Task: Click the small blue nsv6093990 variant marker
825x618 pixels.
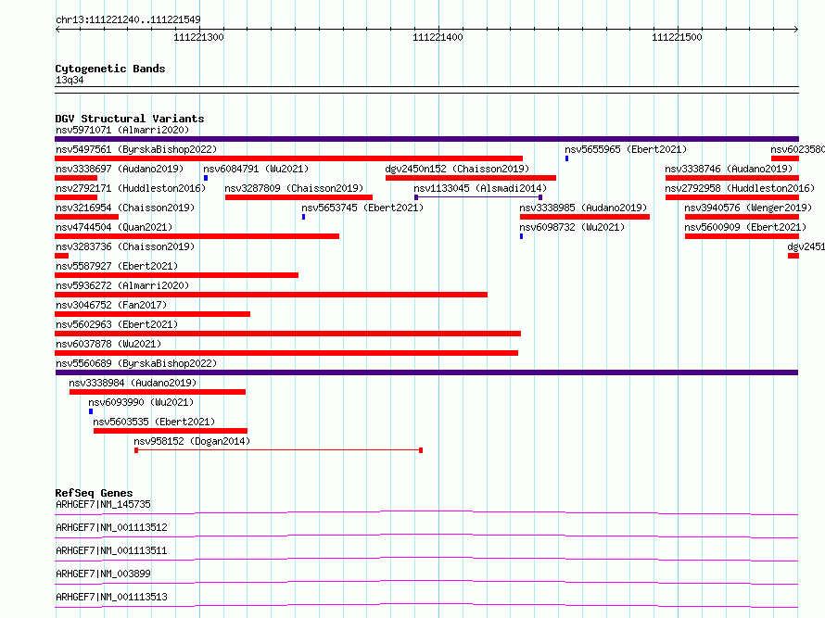Action: [x=91, y=411]
